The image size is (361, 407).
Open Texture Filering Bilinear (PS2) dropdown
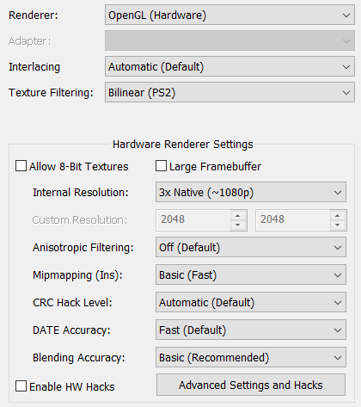229,92
